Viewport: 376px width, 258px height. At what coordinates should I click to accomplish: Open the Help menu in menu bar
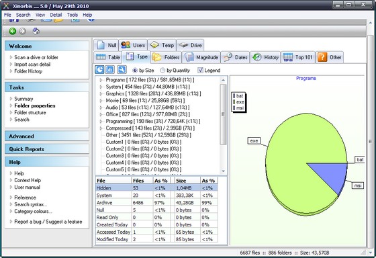[87, 15]
